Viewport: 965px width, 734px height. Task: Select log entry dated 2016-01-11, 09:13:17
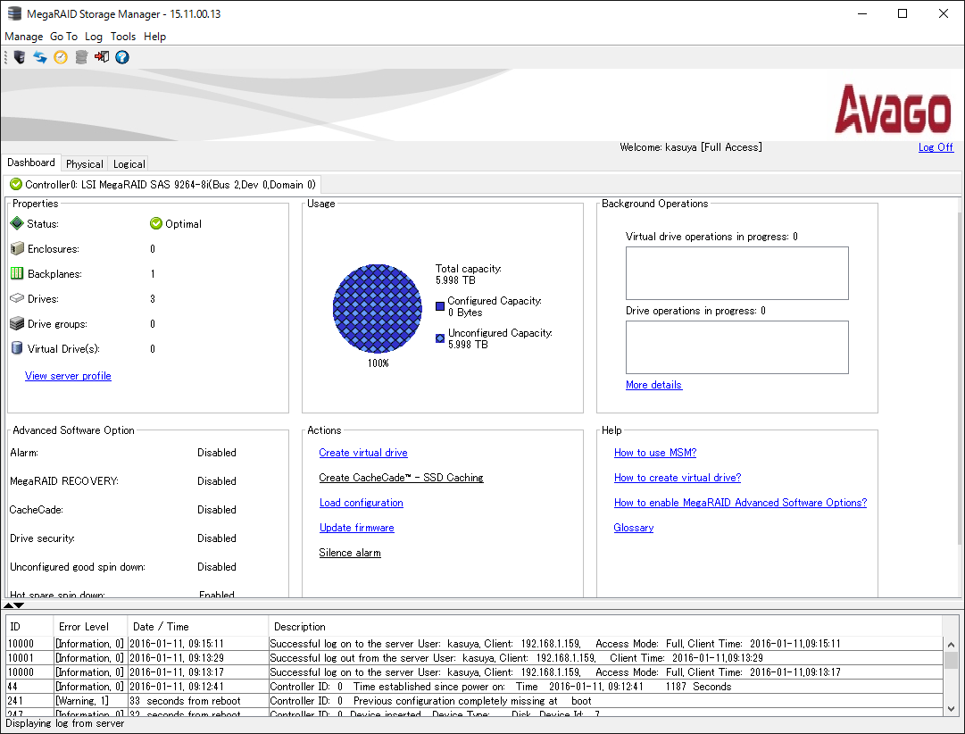click(474, 672)
